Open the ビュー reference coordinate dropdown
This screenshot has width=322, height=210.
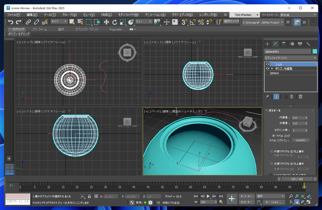[144, 21]
